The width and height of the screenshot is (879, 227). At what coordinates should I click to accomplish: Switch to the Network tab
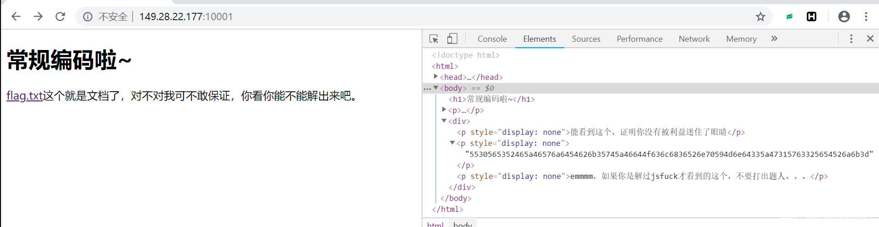click(694, 39)
